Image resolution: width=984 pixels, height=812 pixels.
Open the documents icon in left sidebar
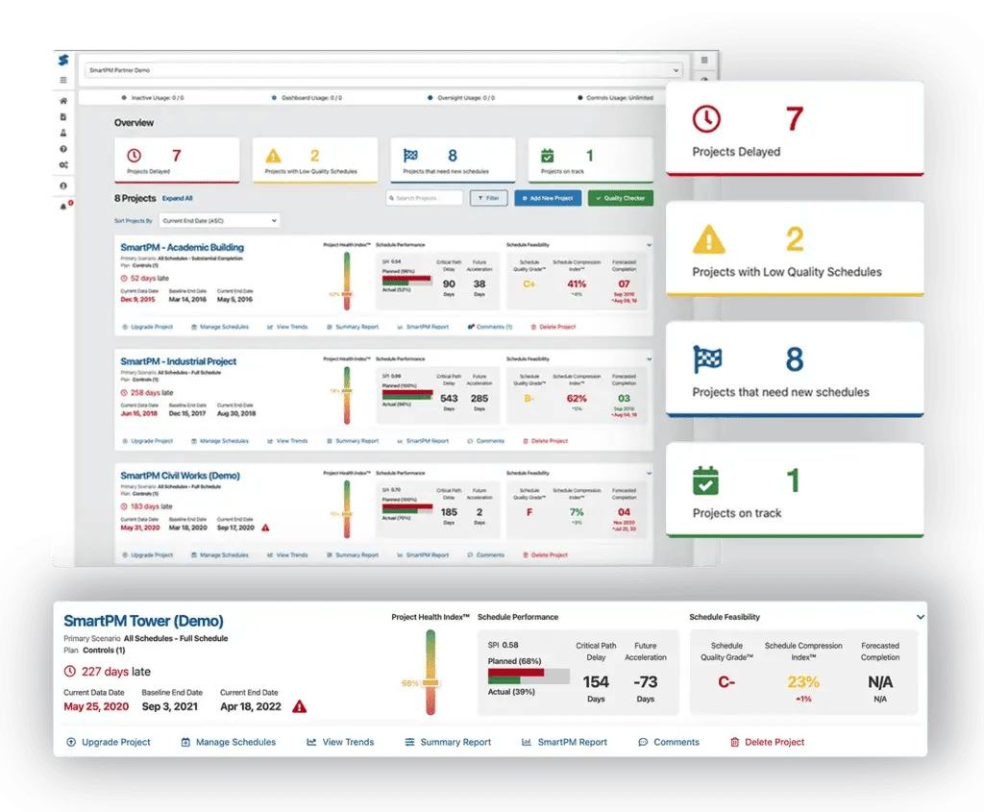(x=63, y=117)
